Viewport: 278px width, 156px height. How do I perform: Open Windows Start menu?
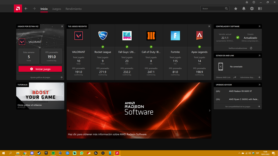(x=3, y=153)
